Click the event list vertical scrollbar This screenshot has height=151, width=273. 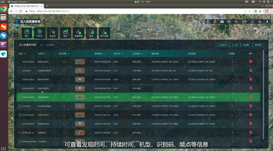[x=263, y=93]
